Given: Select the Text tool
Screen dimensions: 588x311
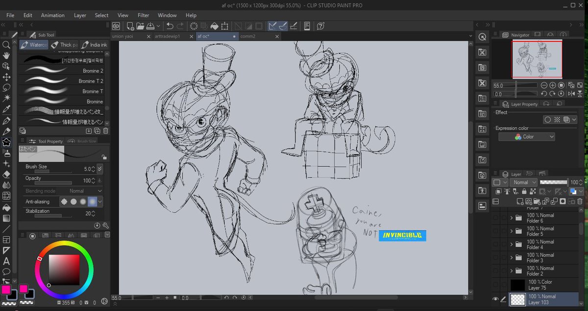Looking at the screenshot, I should coord(6,261).
